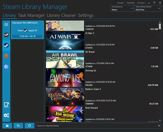
Task: Click the Discord link
Action: pos(141,3)
